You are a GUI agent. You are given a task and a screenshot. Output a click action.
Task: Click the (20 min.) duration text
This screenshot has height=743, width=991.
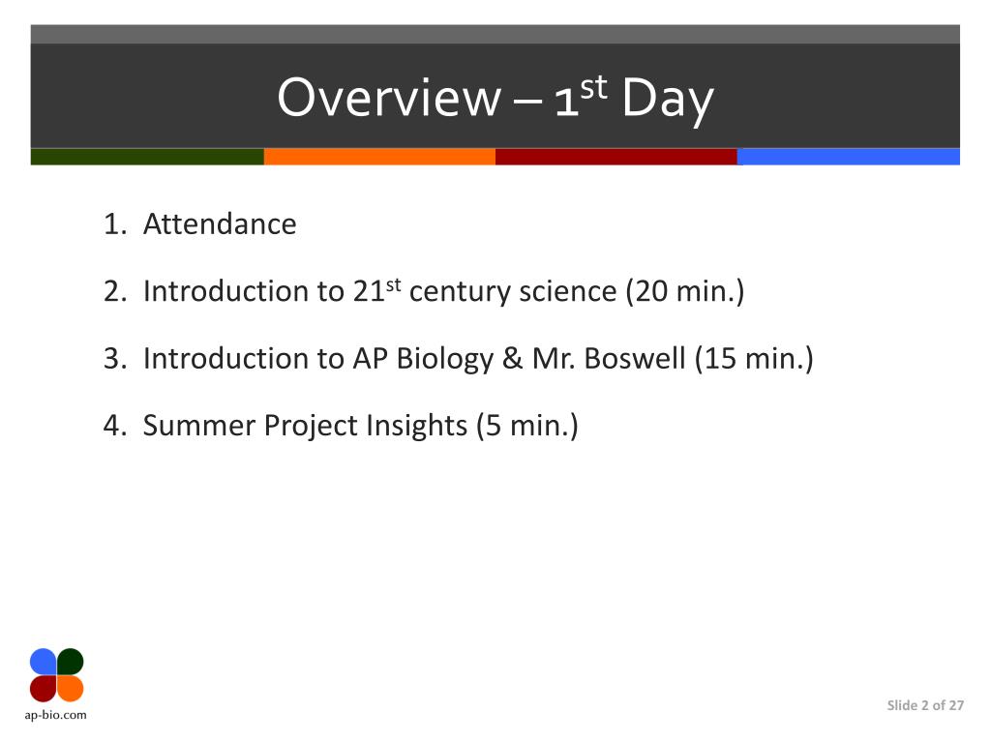pyautogui.click(x=685, y=291)
